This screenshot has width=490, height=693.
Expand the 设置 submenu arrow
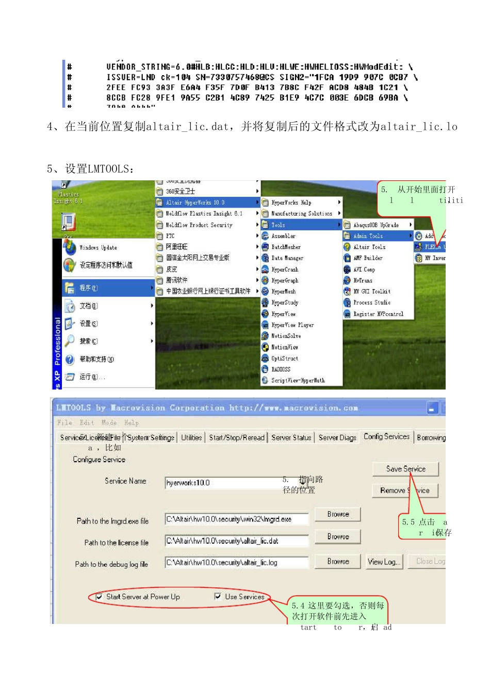click(x=152, y=324)
